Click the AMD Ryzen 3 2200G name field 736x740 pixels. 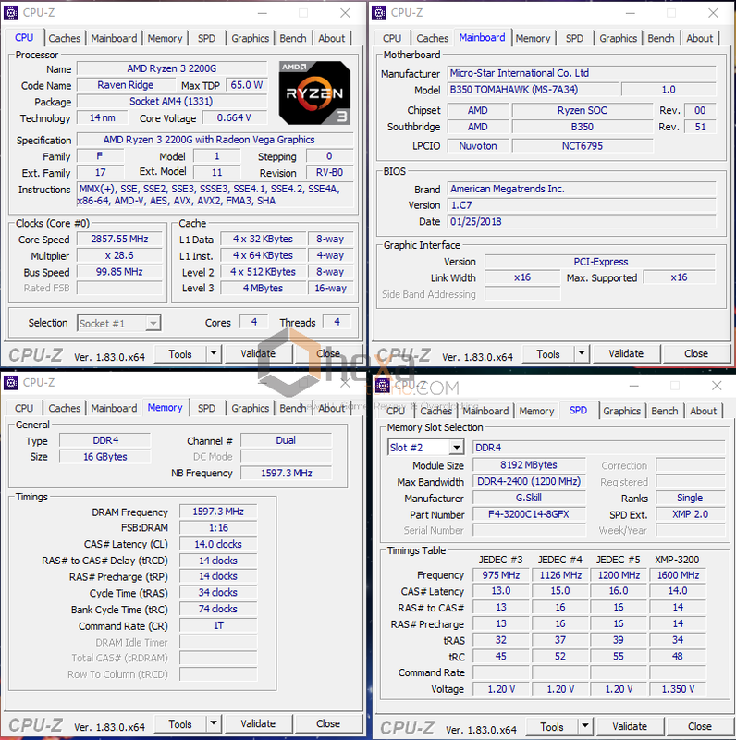click(172, 68)
